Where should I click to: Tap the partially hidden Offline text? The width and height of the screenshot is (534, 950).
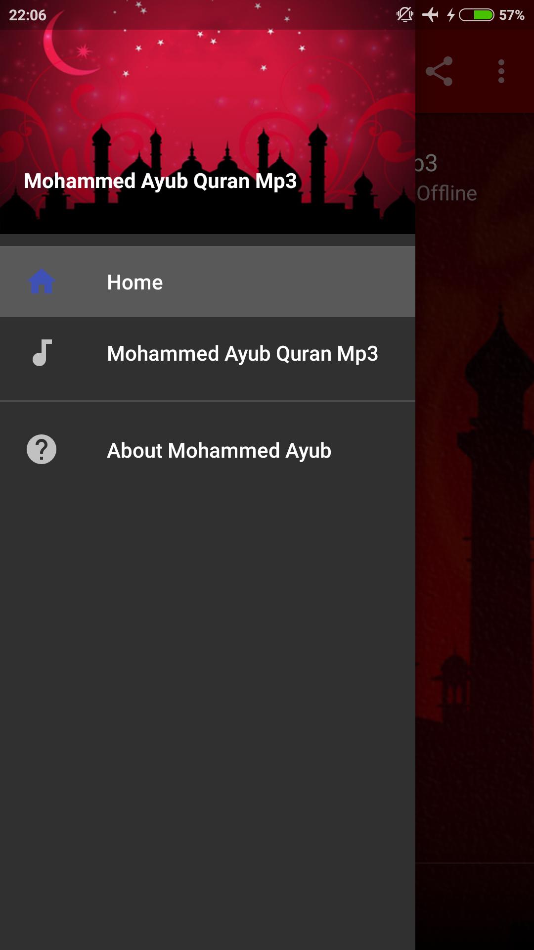pos(446,193)
